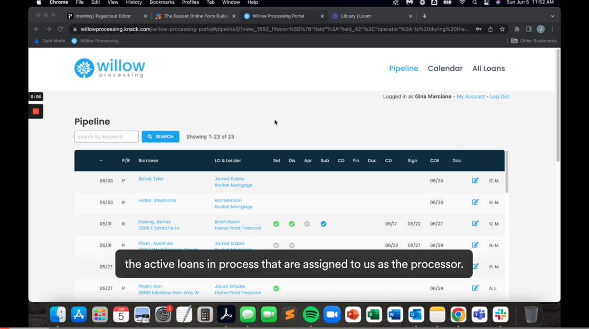Stop the Loom recording

pyautogui.click(x=35, y=111)
